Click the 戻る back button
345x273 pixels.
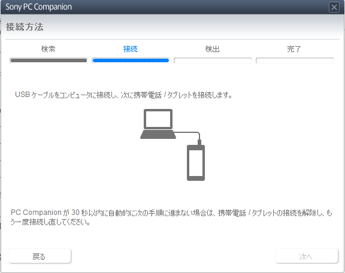(x=40, y=256)
